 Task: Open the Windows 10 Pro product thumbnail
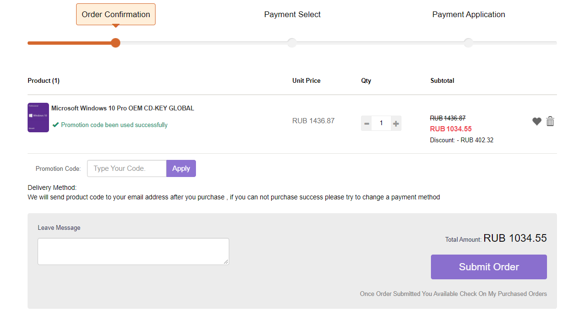38,118
